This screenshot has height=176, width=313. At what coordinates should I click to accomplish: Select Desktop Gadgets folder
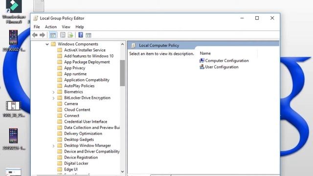point(79,139)
